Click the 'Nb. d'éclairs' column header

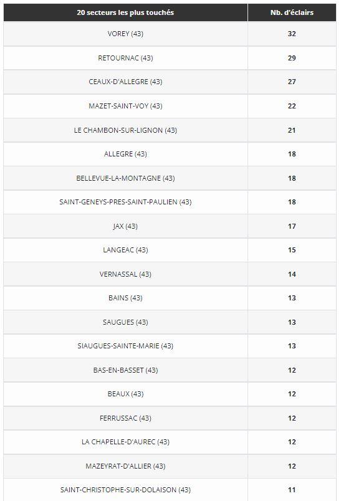292,12
